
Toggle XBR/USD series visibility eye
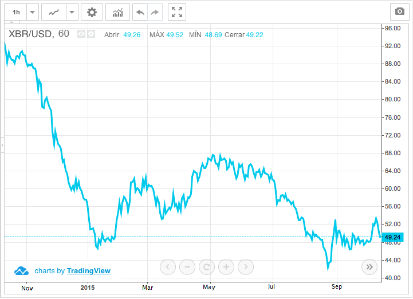(x=81, y=34)
